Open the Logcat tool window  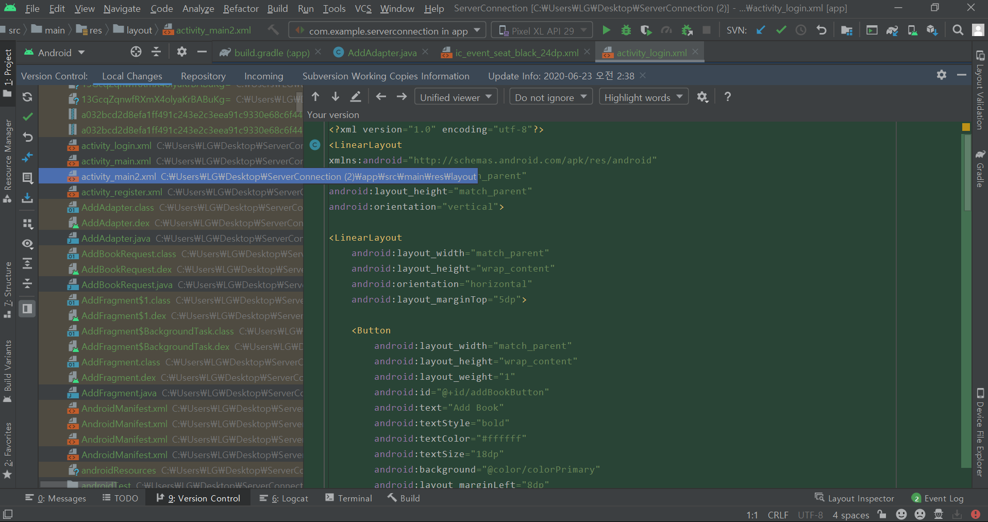click(283, 498)
